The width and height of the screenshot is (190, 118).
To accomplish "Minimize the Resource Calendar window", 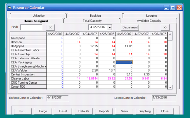I will point(167,8).
